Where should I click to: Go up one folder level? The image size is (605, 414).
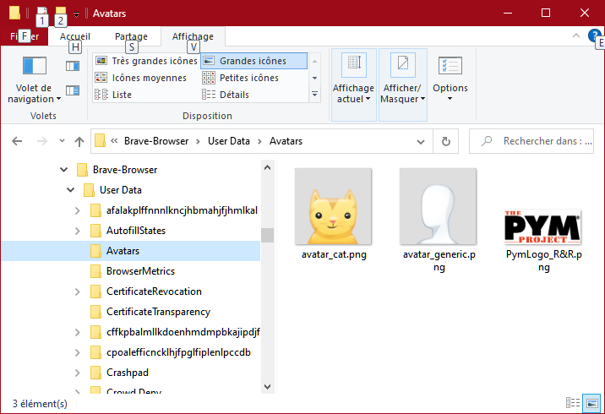[79, 141]
